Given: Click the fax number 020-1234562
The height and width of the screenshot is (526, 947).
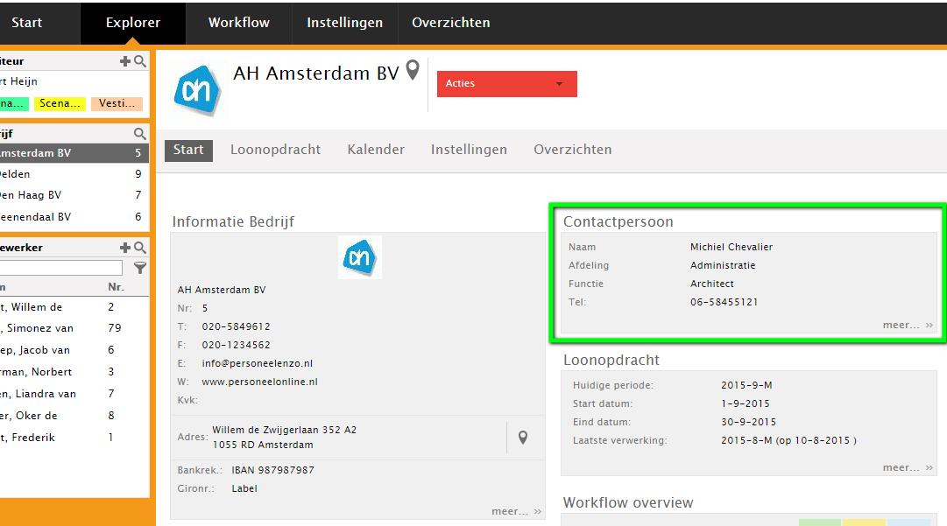Looking at the screenshot, I should coord(237,345).
